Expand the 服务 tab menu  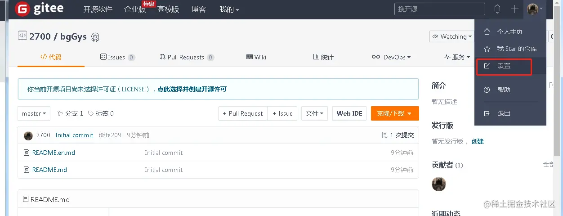[x=457, y=57]
